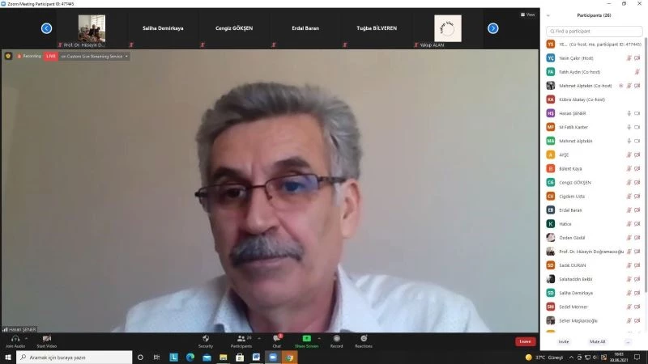Toggle the Participants panel from the toolbar
This screenshot has width=648, height=364.
click(x=241, y=338)
